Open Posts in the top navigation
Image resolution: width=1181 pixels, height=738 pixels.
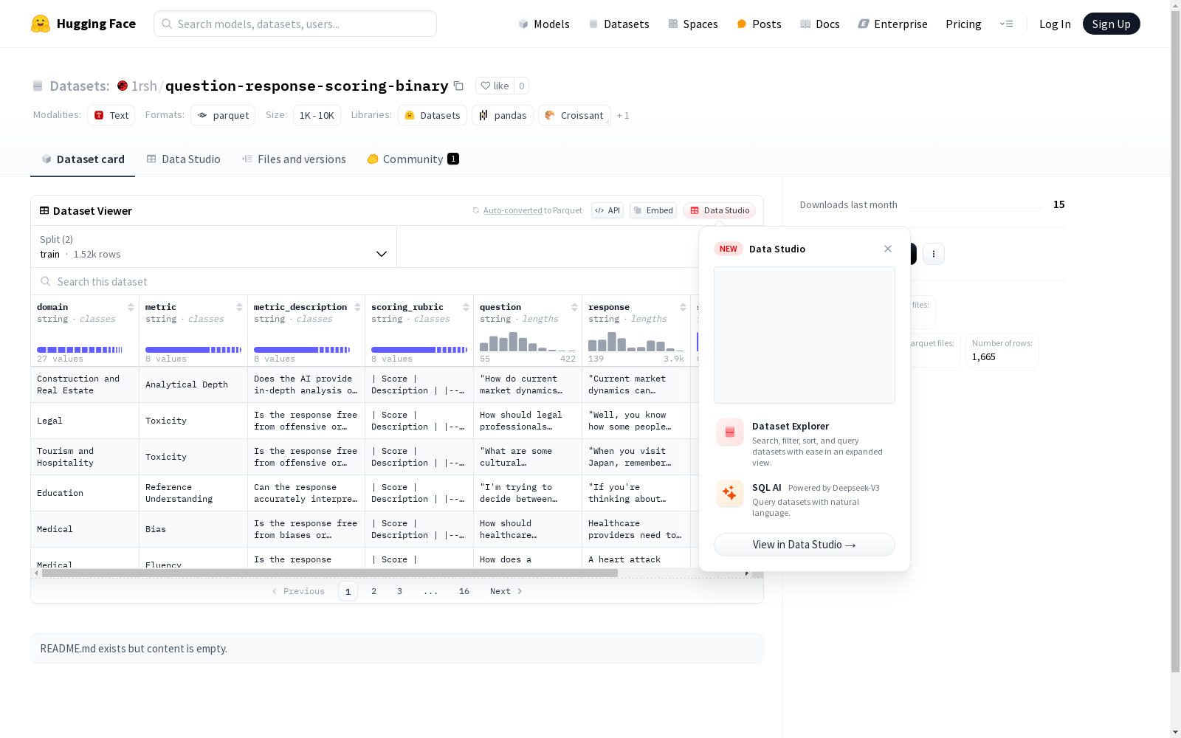click(x=759, y=24)
